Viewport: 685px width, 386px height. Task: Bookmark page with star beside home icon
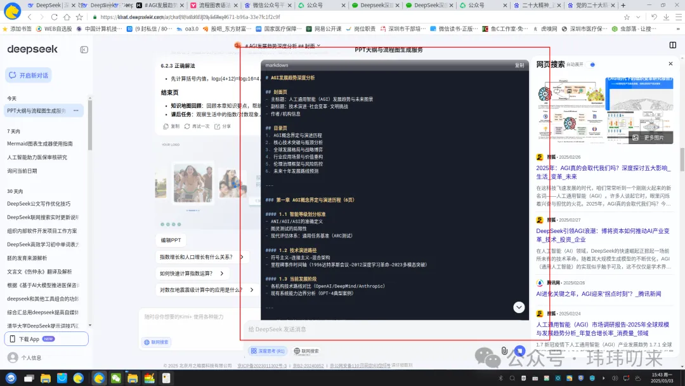pyautogui.click(x=79, y=17)
